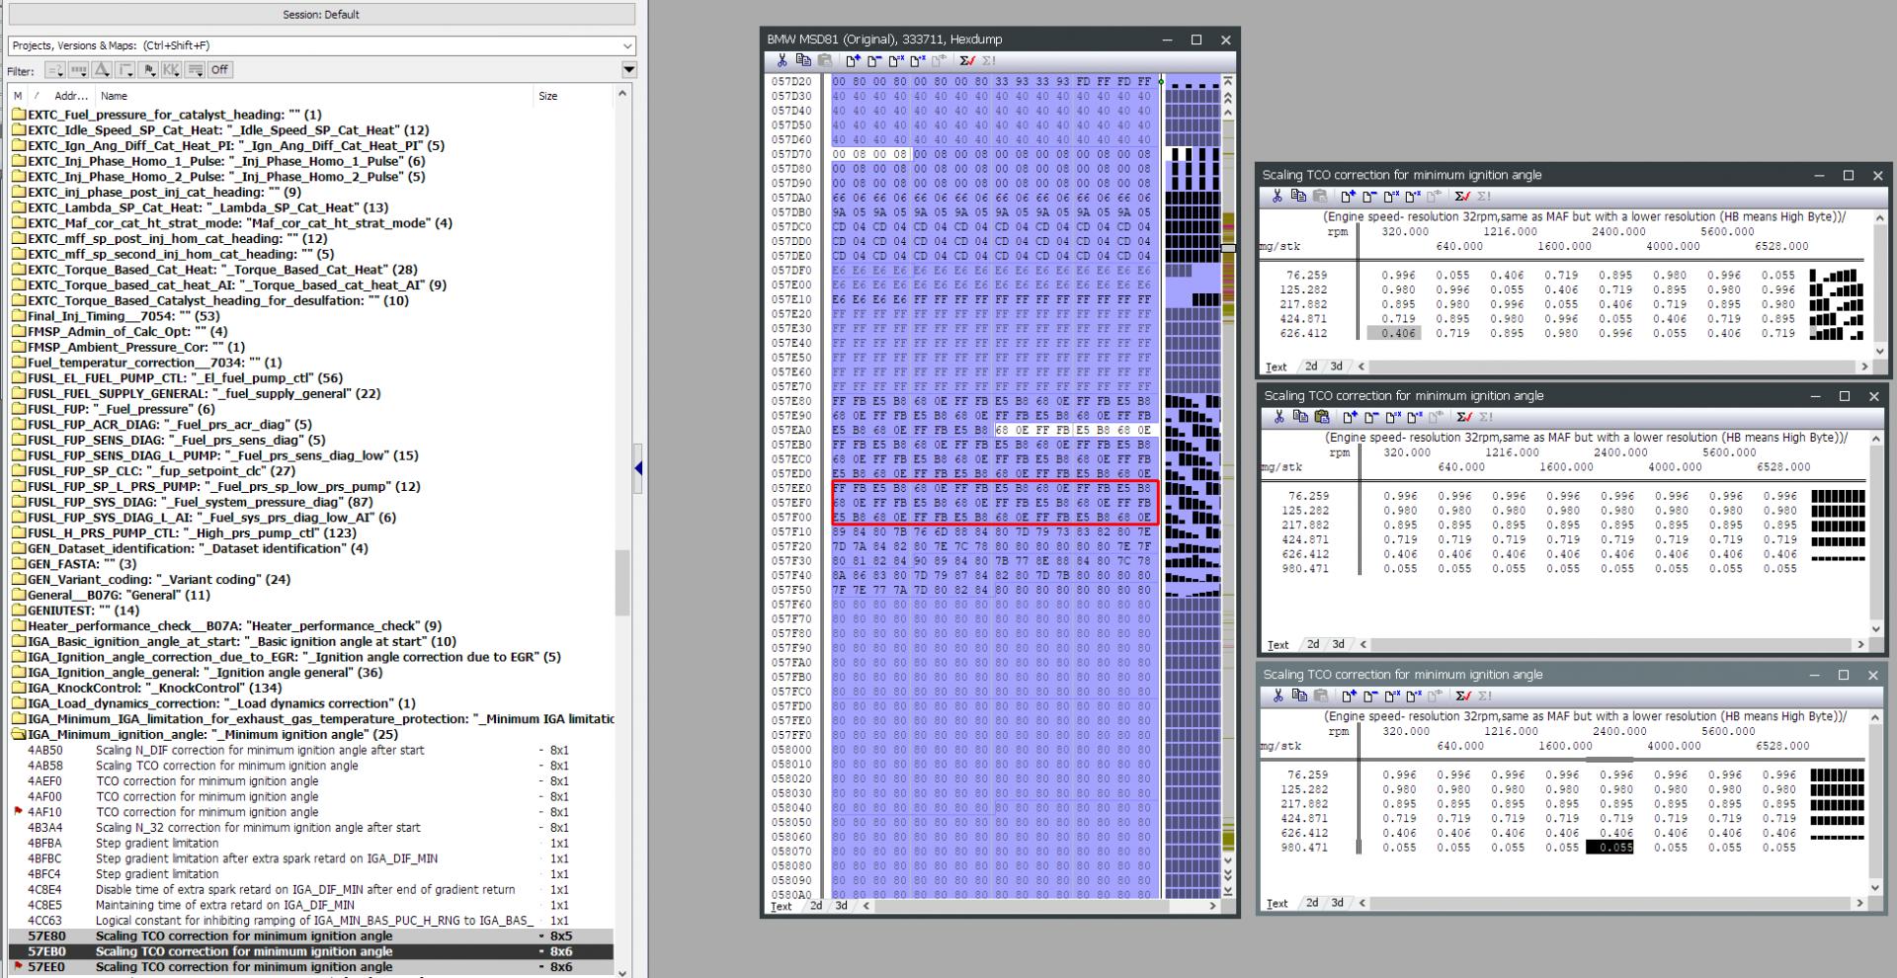Click the Copy icon in Hexdump toolbar
This screenshot has height=978, width=1897.
[802, 61]
